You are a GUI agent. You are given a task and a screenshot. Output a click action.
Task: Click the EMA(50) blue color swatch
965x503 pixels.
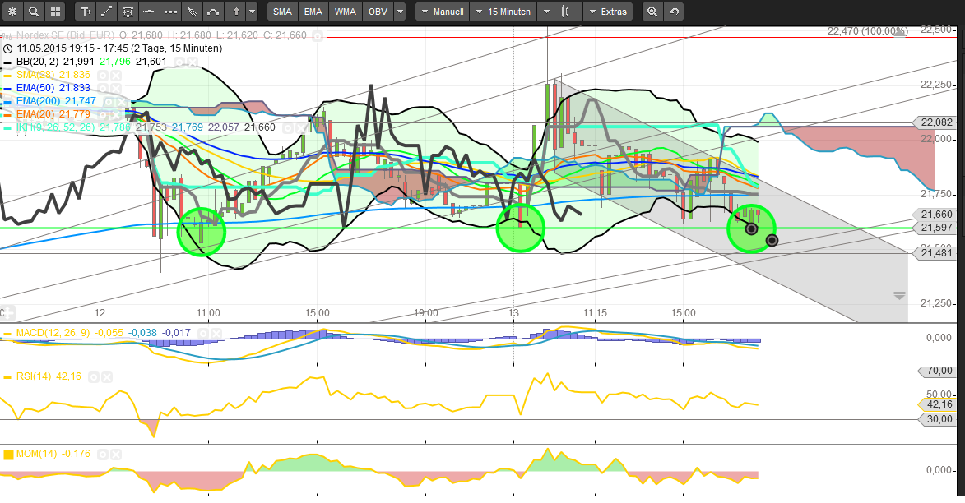click(7, 89)
